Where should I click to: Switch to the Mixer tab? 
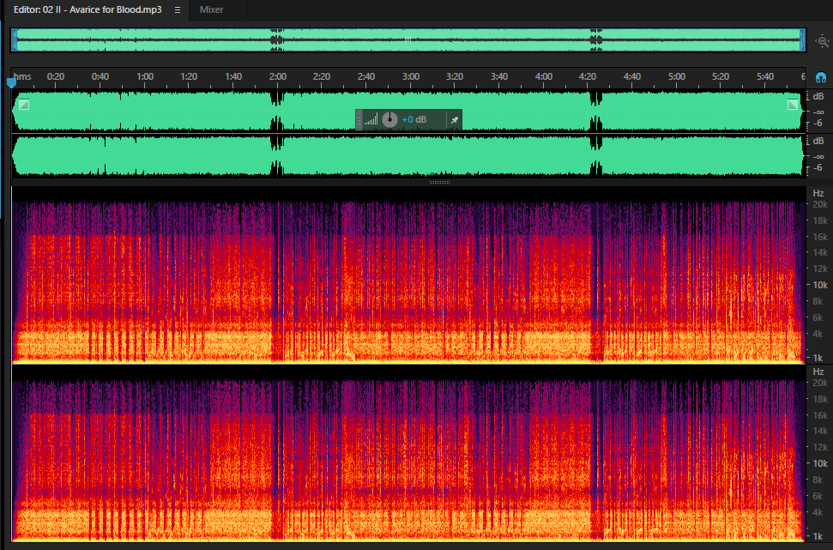pos(211,9)
